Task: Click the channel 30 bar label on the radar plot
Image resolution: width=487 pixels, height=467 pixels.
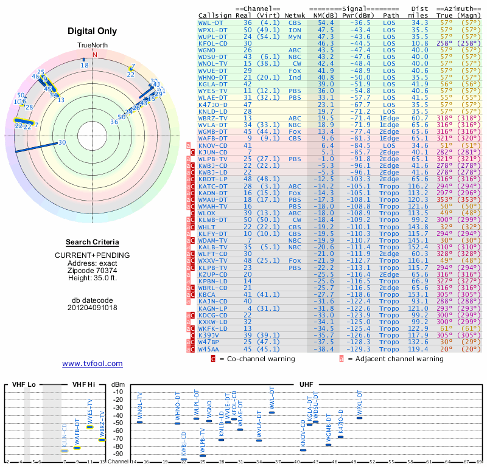Action: tap(62, 142)
